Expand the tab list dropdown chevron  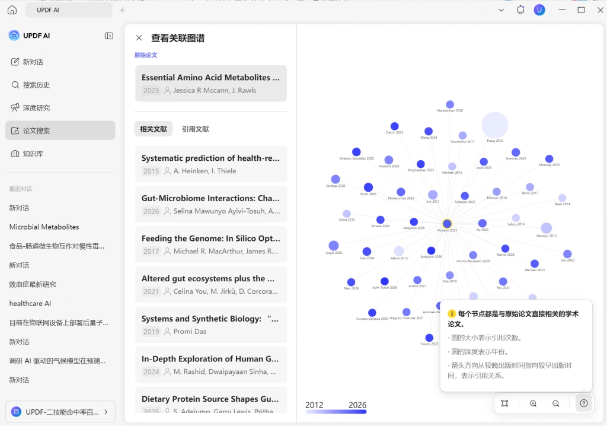[x=501, y=10]
